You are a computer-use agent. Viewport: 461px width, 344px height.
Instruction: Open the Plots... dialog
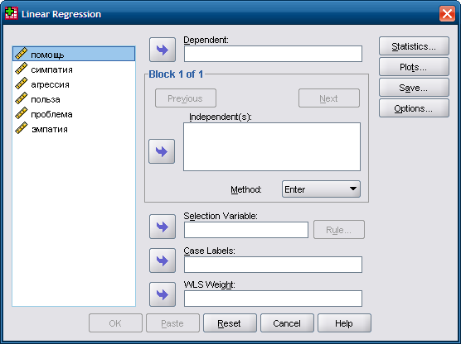click(414, 67)
